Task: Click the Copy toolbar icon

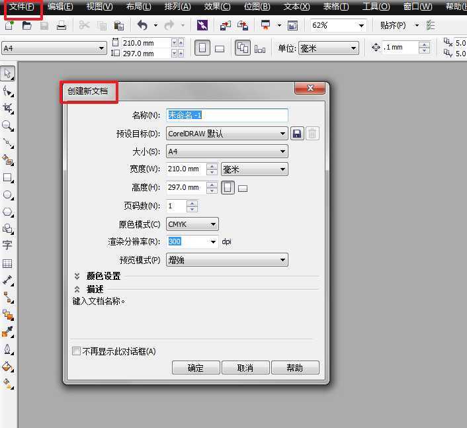Action: (102, 26)
